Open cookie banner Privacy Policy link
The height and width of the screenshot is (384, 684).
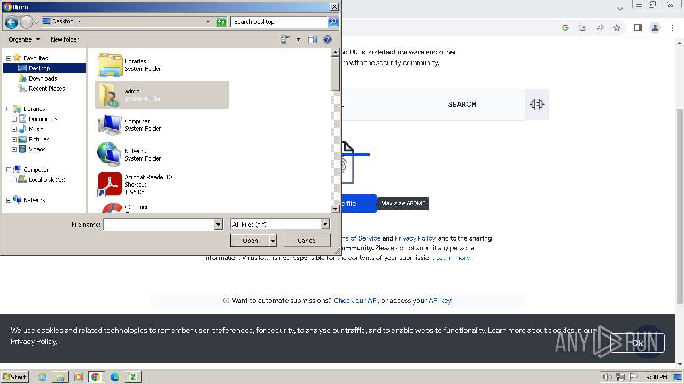pos(33,341)
